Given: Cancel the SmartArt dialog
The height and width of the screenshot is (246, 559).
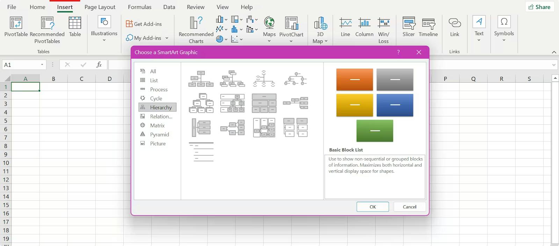Looking at the screenshot, I should click(x=409, y=207).
